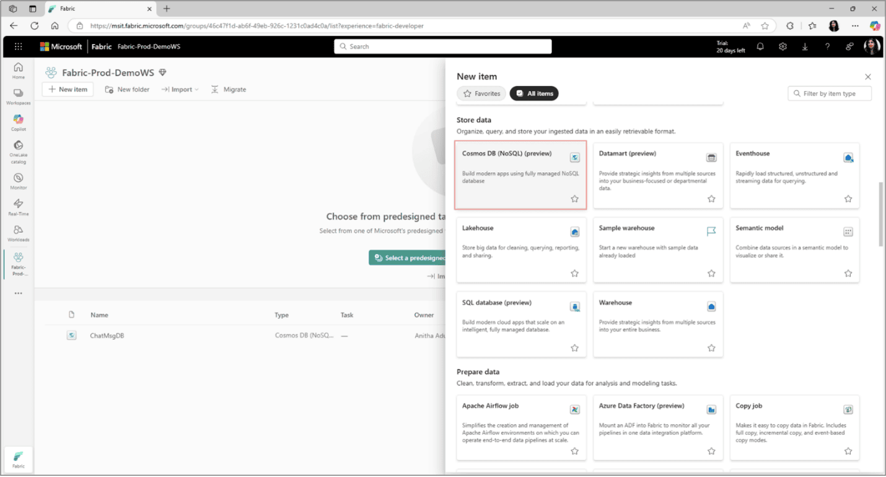Favorite the Warehouse card star
The width and height of the screenshot is (886, 477).
(711, 348)
